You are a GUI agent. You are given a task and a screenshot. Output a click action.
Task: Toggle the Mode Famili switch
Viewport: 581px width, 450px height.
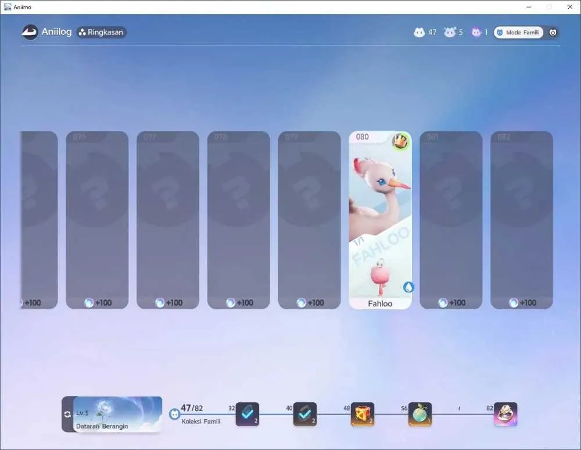click(x=518, y=33)
